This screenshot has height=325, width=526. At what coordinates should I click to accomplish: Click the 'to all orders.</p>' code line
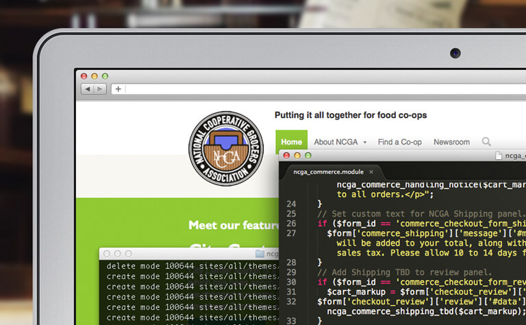[x=385, y=195]
